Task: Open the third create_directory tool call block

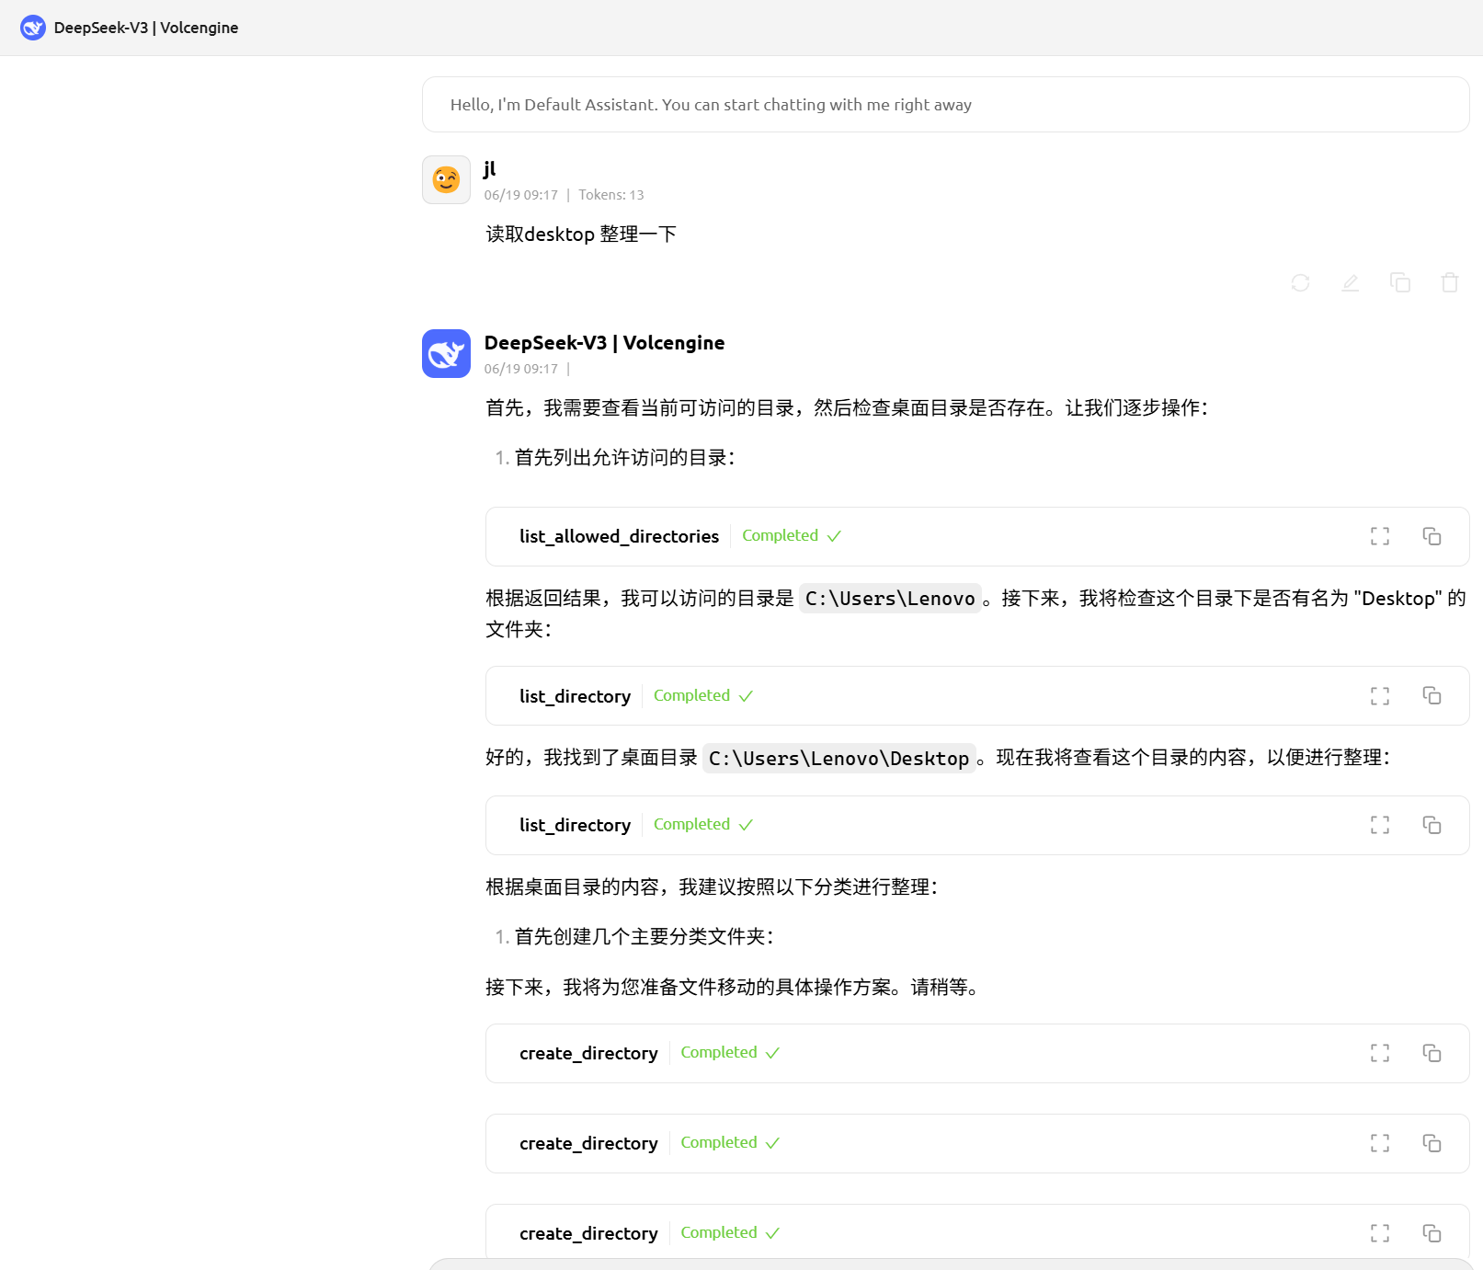Action: click(x=977, y=1231)
